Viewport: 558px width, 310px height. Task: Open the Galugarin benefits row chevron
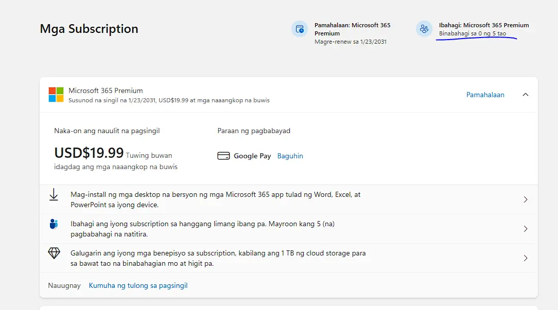[526, 258]
